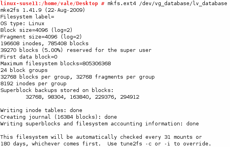This screenshot has height=147, width=230.
Task: Click the 39270 blocks reserved line
Action: coord(76,50)
